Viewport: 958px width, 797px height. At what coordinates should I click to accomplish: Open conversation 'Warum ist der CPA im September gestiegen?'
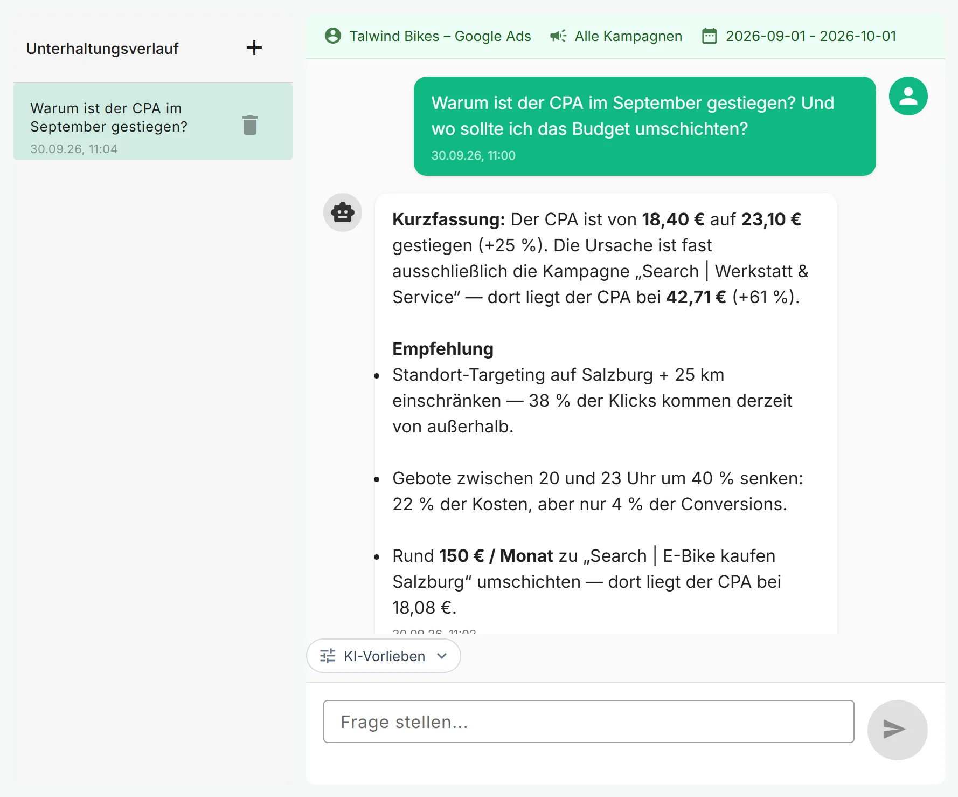coord(153,121)
